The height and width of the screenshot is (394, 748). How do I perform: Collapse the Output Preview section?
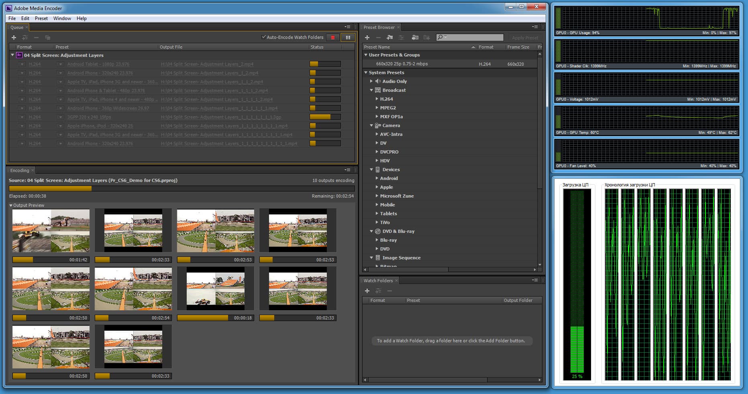coord(11,205)
